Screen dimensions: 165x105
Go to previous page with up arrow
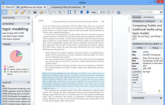click(81, 12)
